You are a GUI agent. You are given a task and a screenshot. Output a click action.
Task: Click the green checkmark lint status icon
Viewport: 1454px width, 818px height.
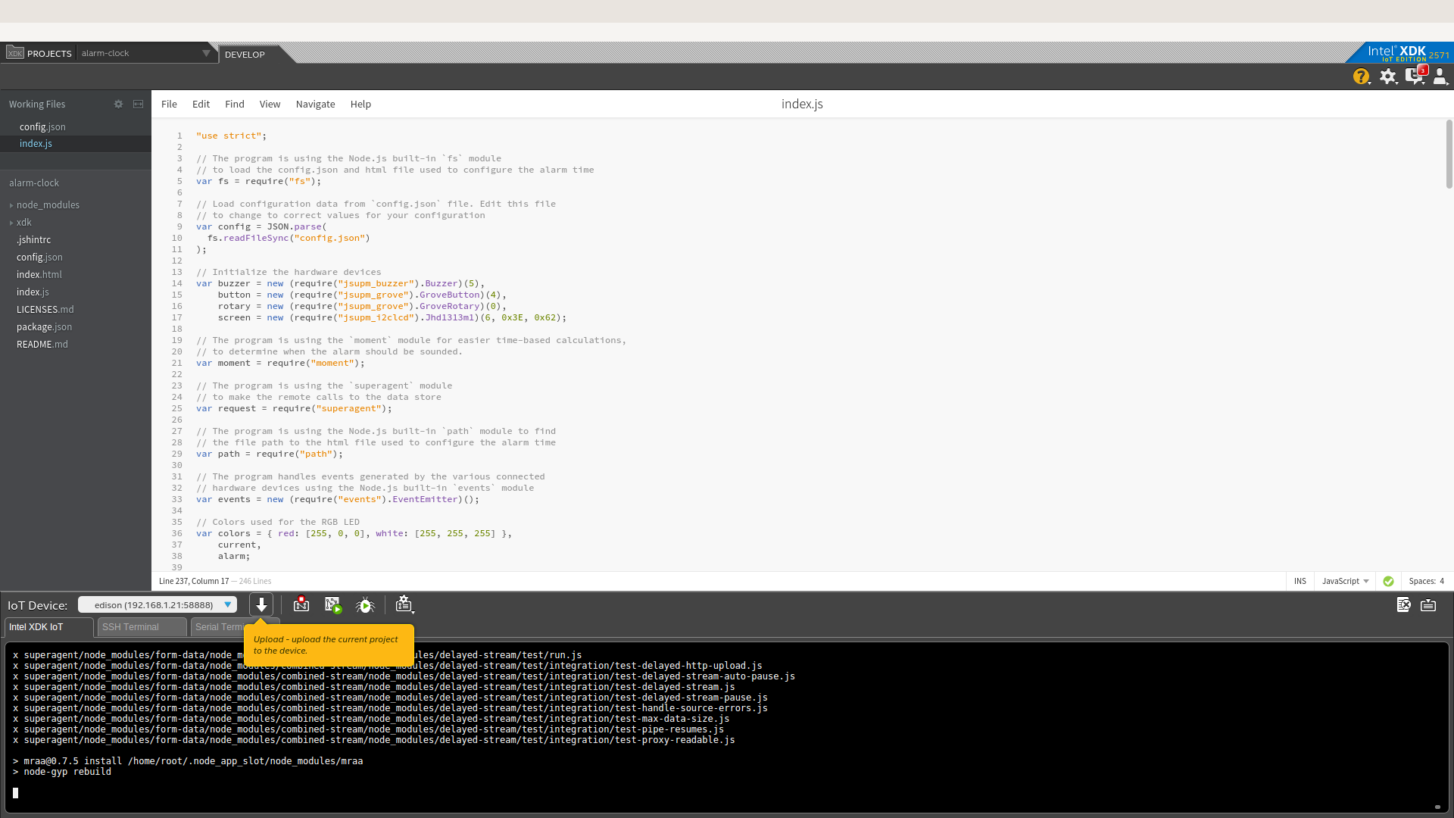coord(1388,581)
